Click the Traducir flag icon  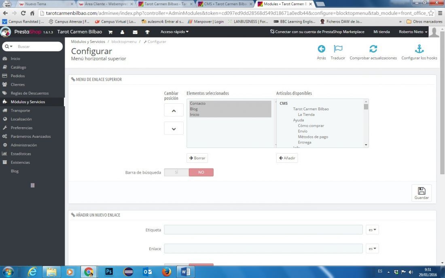coord(338,49)
